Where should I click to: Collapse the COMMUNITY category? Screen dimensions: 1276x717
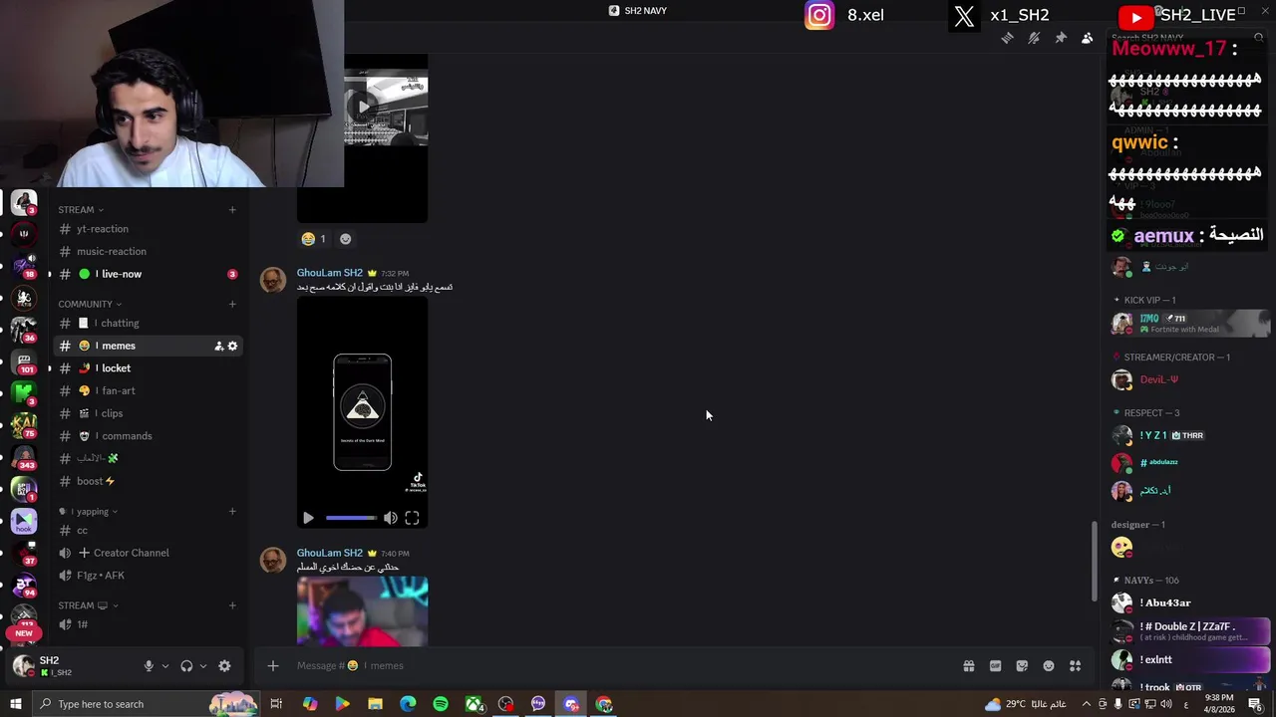click(x=90, y=304)
